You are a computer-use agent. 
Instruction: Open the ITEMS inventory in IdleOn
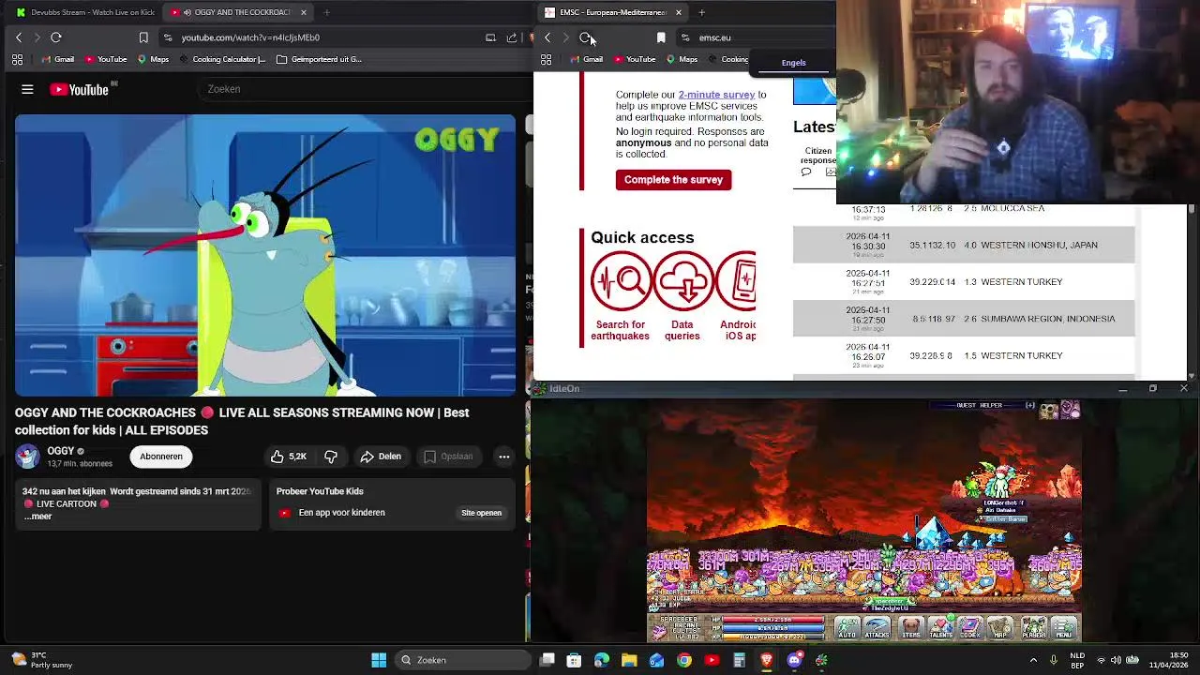(911, 627)
